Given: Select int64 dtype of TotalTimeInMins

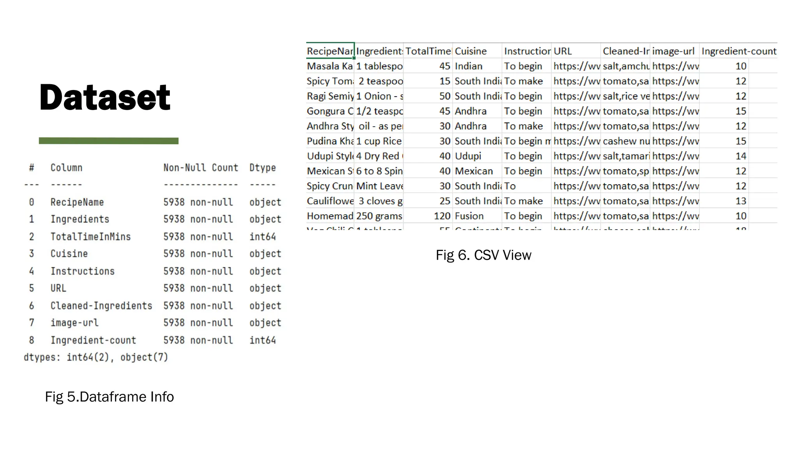Looking at the screenshot, I should (x=263, y=237).
